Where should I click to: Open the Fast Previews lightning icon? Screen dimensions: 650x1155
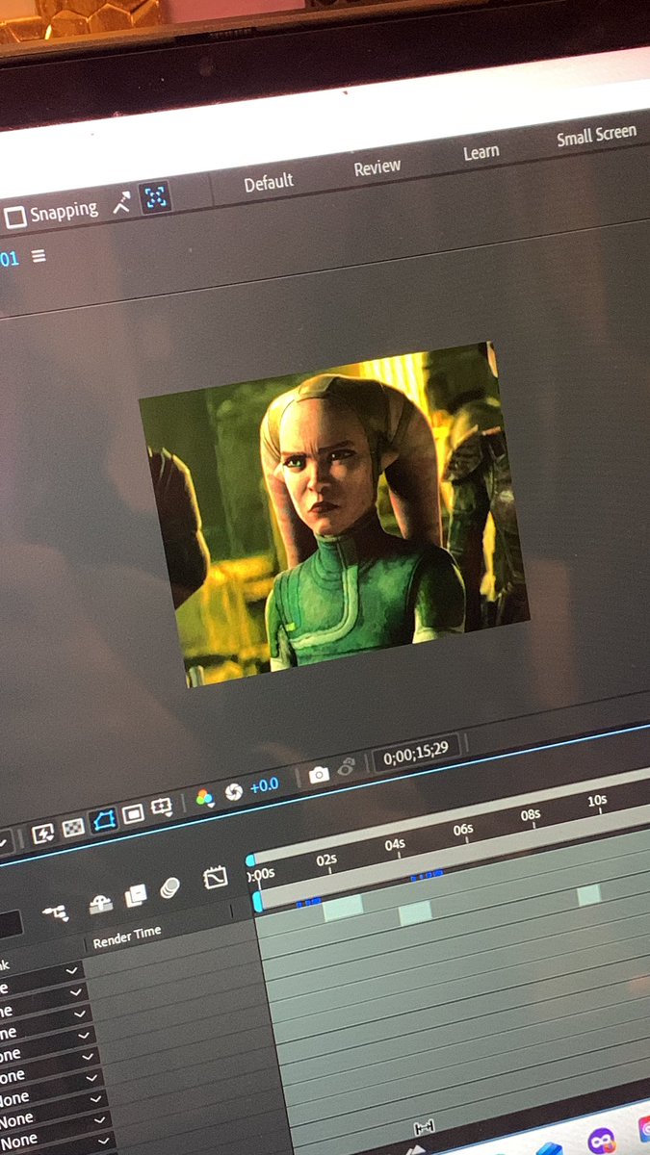coord(43,834)
